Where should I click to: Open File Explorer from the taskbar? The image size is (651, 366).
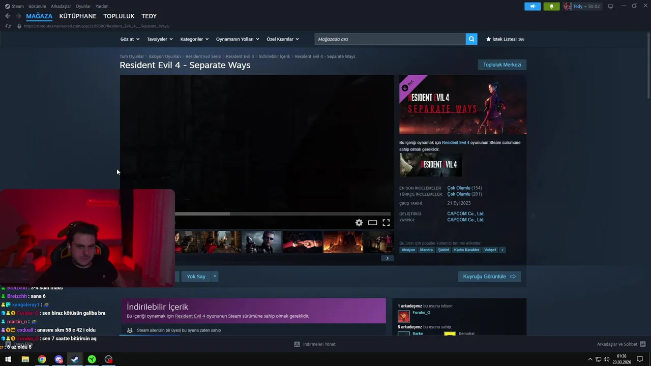click(25, 359)
